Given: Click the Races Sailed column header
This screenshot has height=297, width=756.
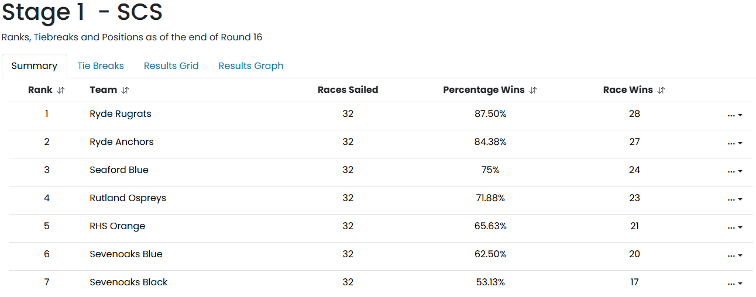Looking at the screenshot, I should pyautogui.click(x=348, y=90).
